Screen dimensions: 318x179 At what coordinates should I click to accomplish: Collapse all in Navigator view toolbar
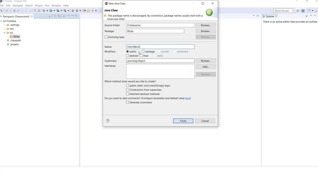pos(55,16)
